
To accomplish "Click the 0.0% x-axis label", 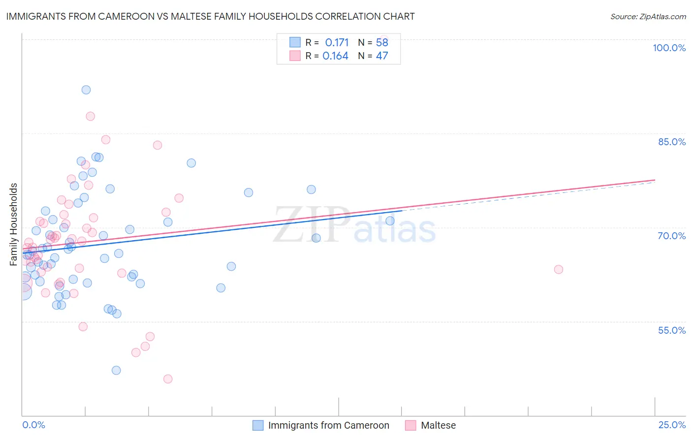I will [x=33, y=425].
